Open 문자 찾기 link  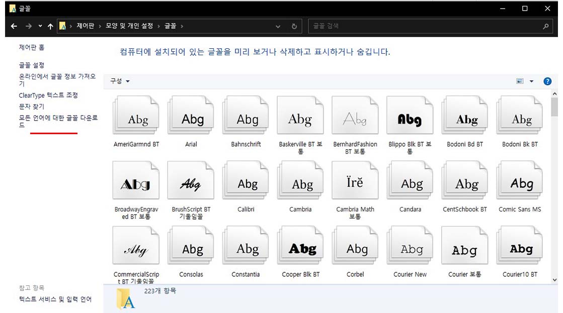pyautogui.click(x=32, y=107)
